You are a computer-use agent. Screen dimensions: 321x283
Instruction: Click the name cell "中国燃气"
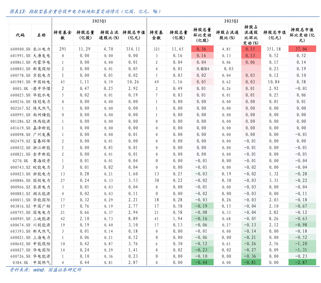point(42,262)
